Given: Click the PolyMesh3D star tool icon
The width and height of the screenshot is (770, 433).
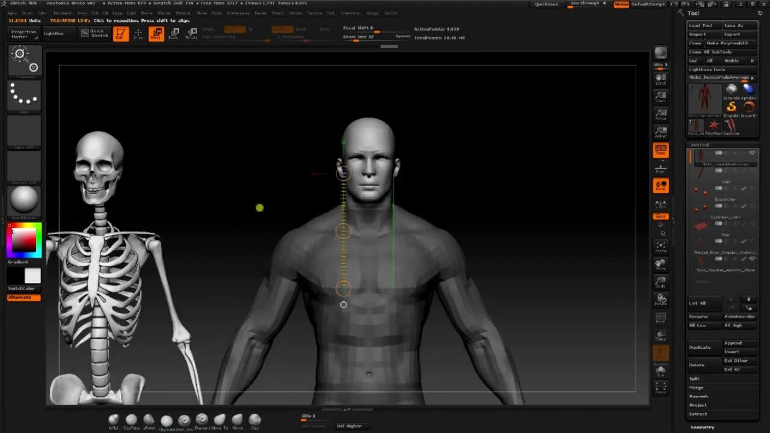Looking at the screenshot, I should [713, 125].
